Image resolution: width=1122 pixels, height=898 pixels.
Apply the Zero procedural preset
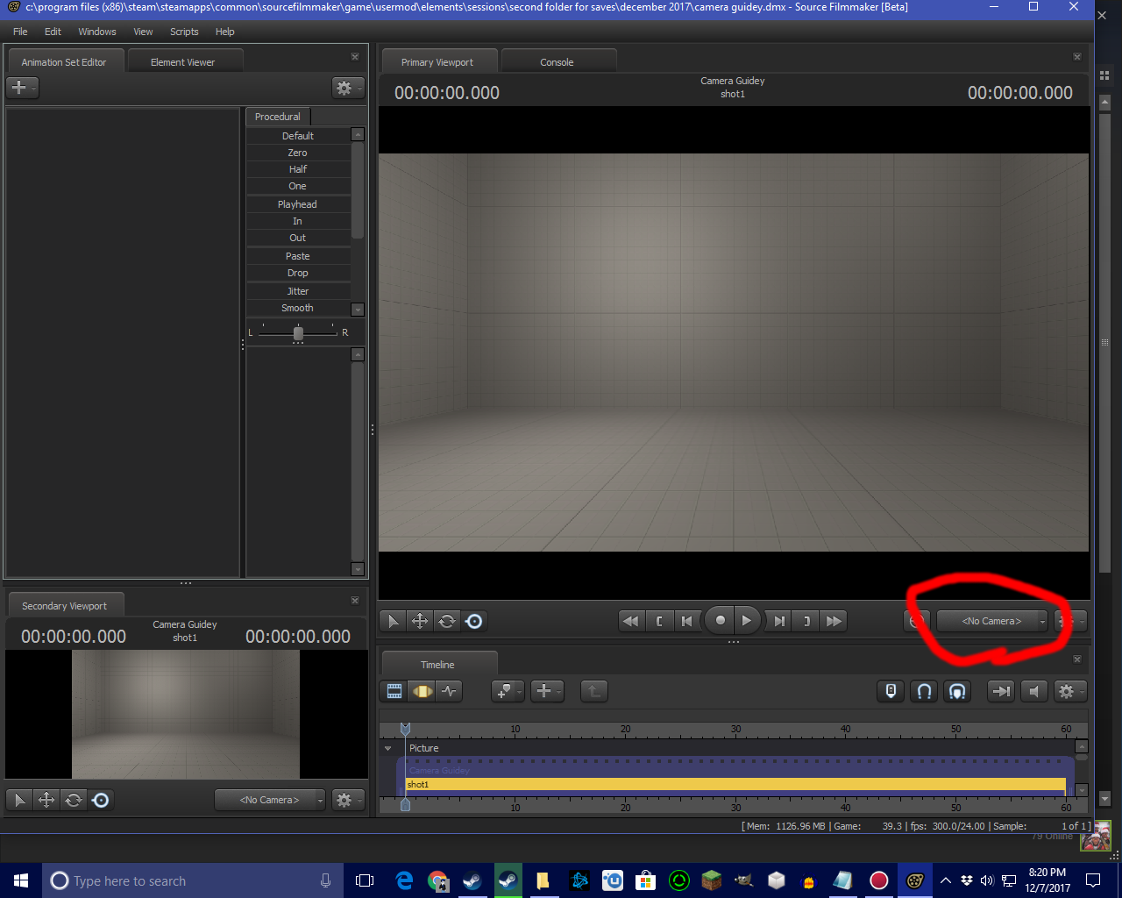tap(298, 153)
